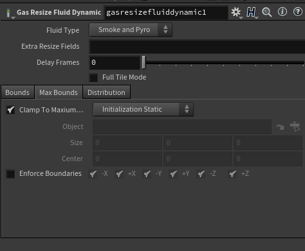This screenshot has width=305, height=251.
Task: Click in the Delay Frames value field
Action: (115, 62)
